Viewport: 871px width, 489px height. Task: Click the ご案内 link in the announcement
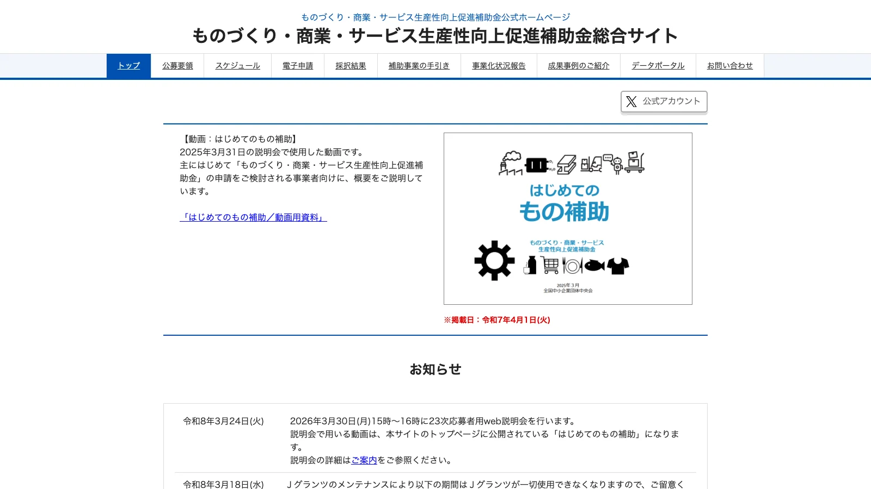click(x=364, y=459)
